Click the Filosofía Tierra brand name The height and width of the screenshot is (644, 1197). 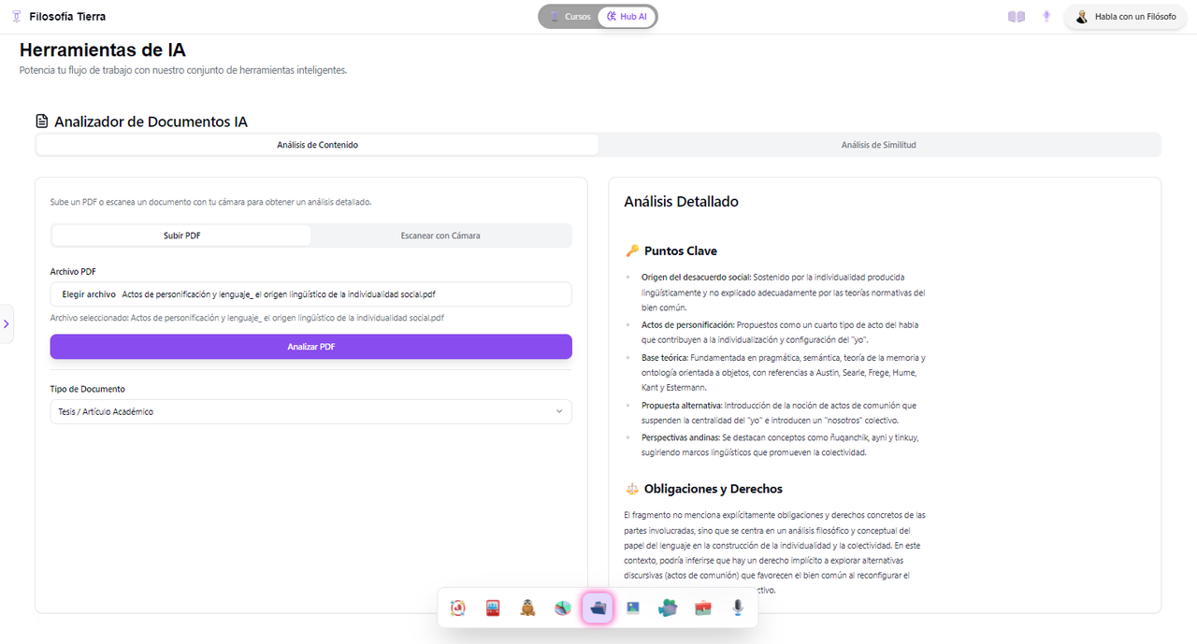point(67,17)
